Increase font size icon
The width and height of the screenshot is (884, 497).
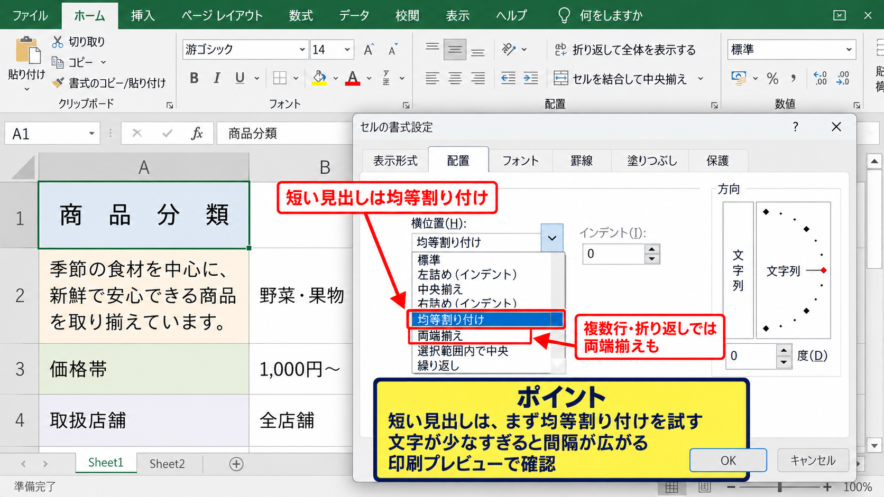(x=369, y=50)
